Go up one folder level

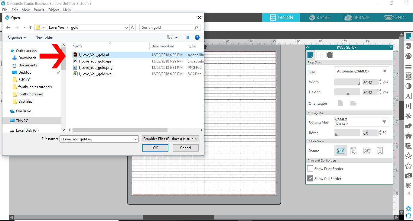pos(31,27)
